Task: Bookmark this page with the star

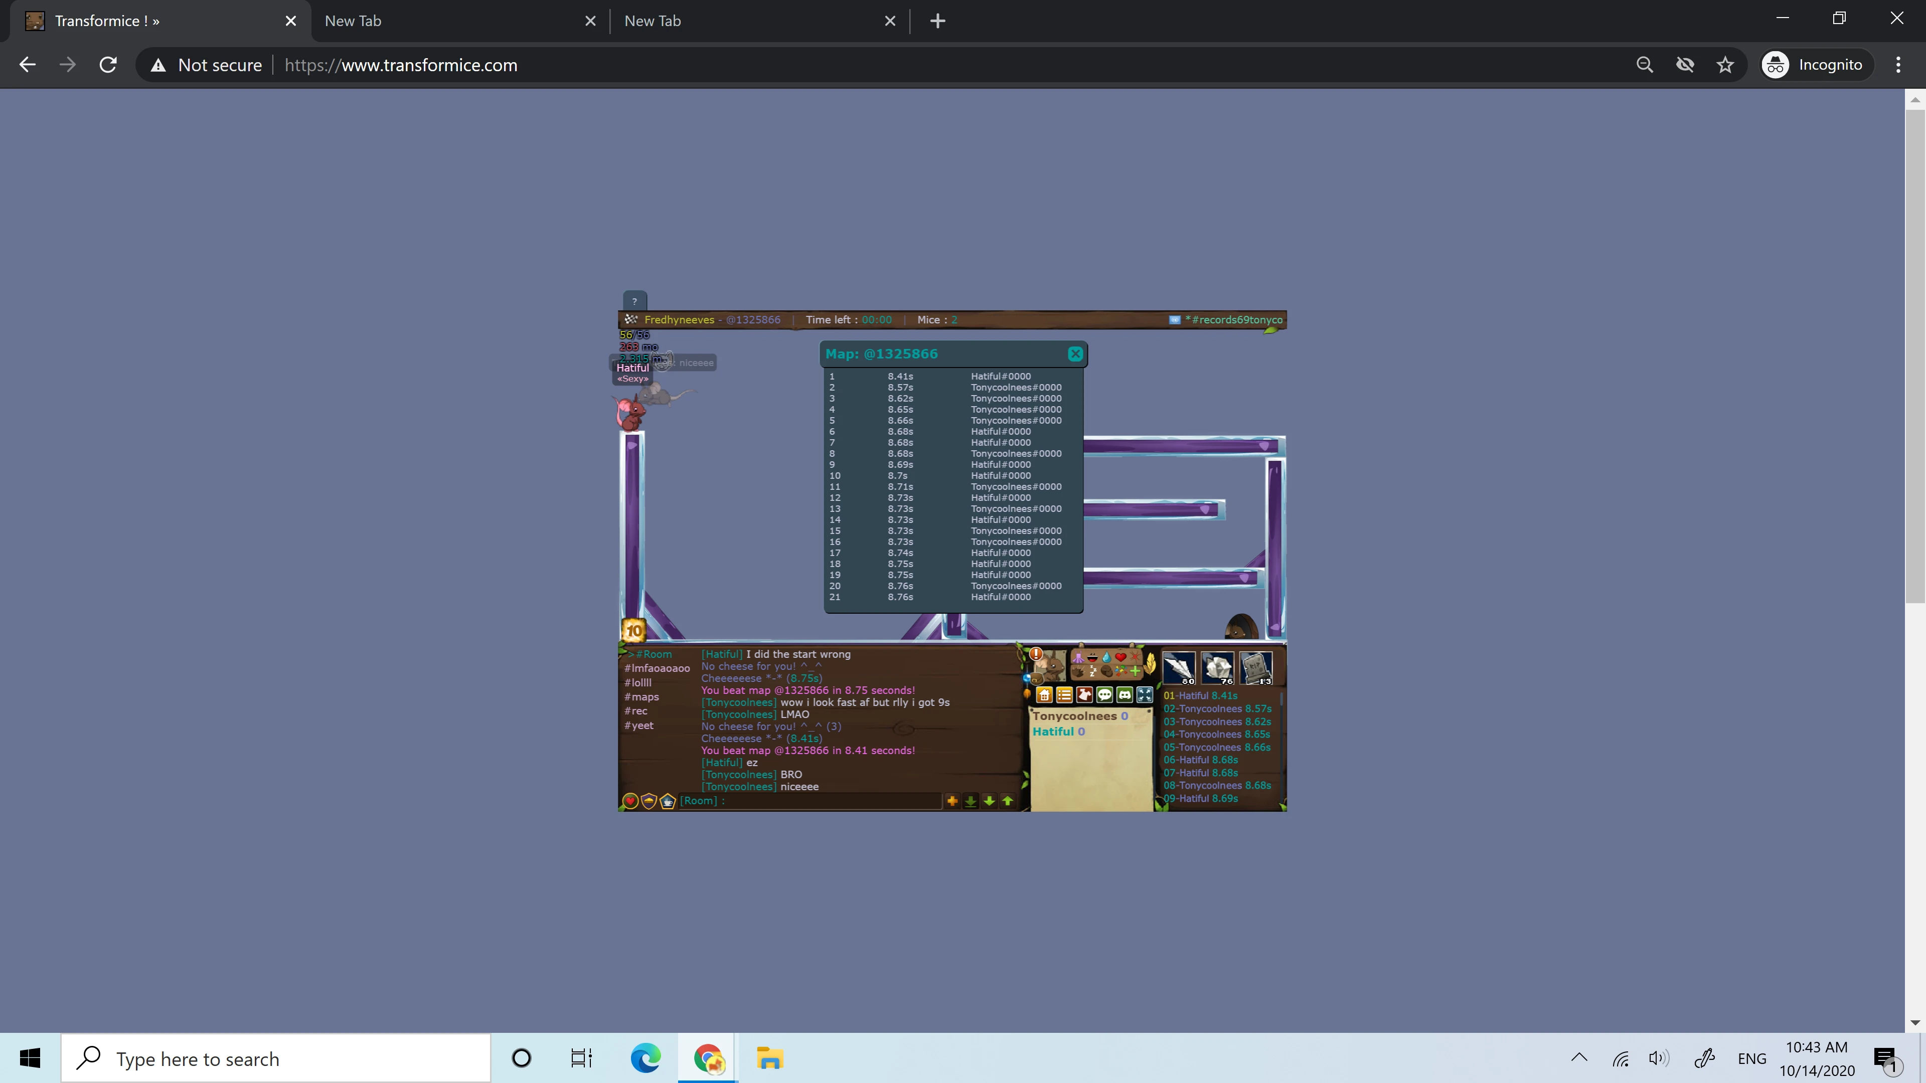Action: [x=1725, y=65]
